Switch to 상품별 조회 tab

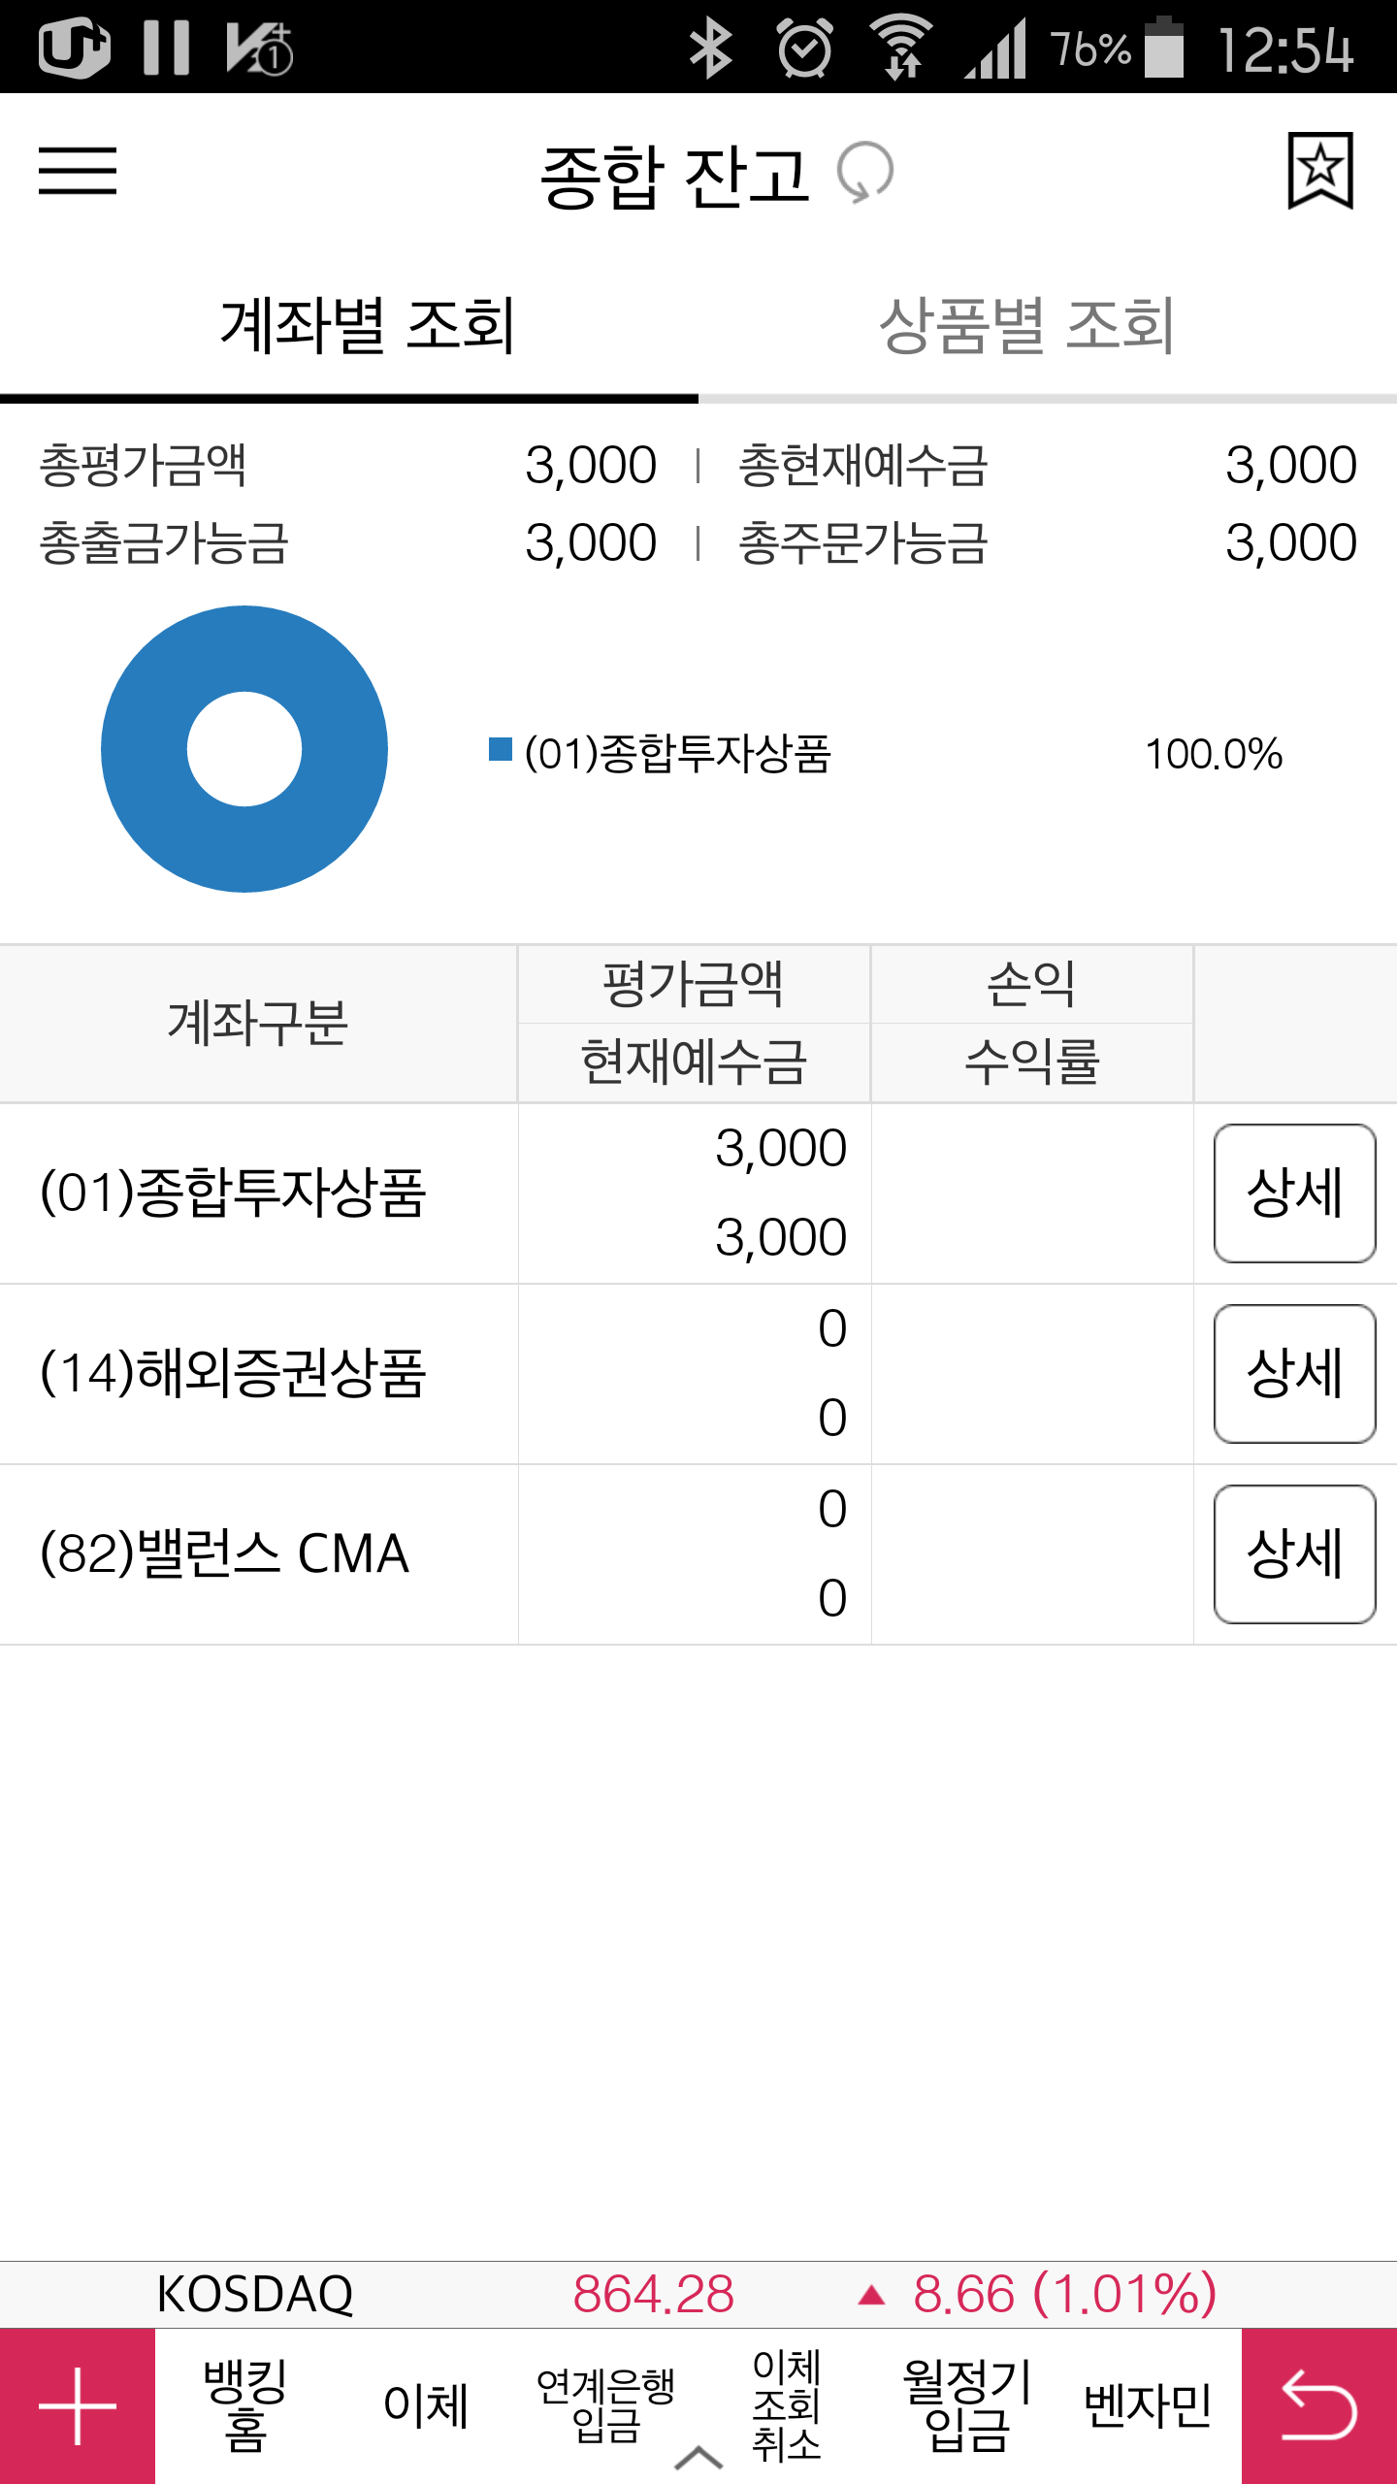pos(1026,326)
